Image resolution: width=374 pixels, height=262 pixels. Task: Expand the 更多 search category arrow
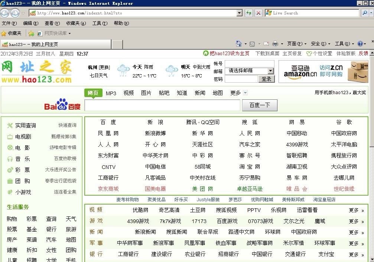245,93
